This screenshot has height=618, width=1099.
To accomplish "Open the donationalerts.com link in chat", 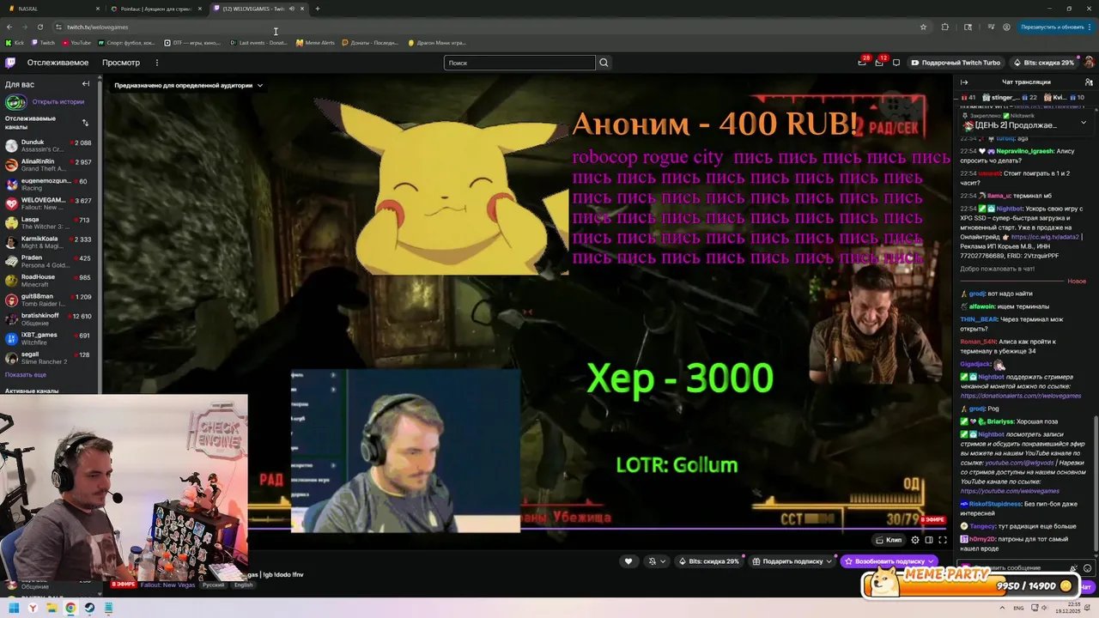I will point(1021,396).
